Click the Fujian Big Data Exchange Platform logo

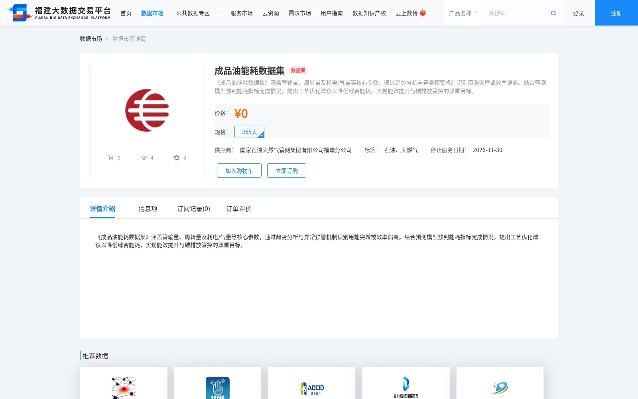click(59, 13)
